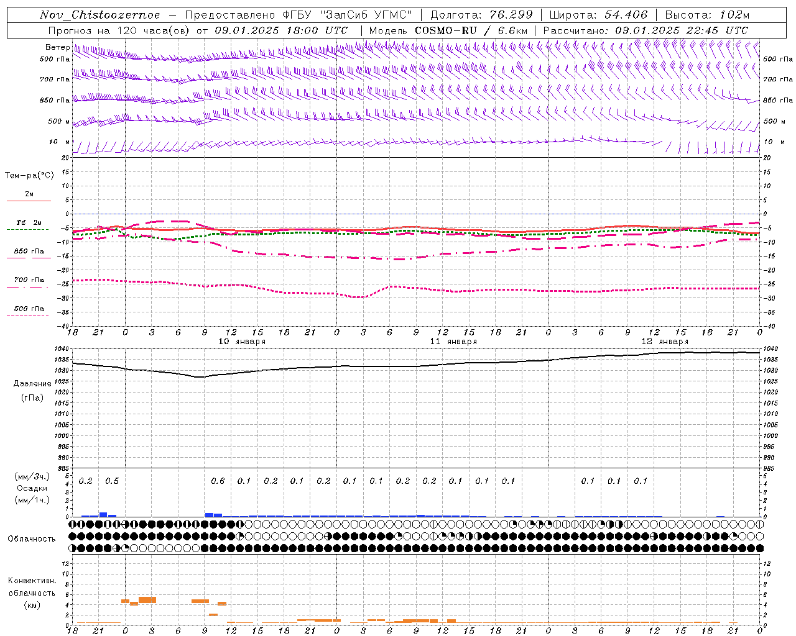The width and height of the screenshot is (796, 636).
Task: Click the 'Модель COSMO-RU / 6.6км' model label
Action: point(448,30)
